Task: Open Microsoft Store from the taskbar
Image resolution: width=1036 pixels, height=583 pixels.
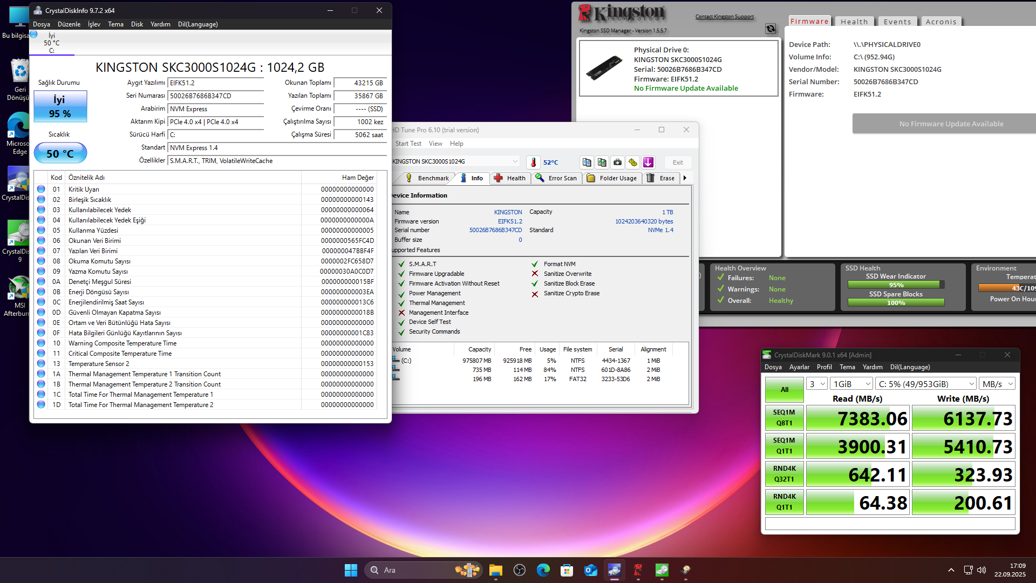Action: tap(567, 570)
